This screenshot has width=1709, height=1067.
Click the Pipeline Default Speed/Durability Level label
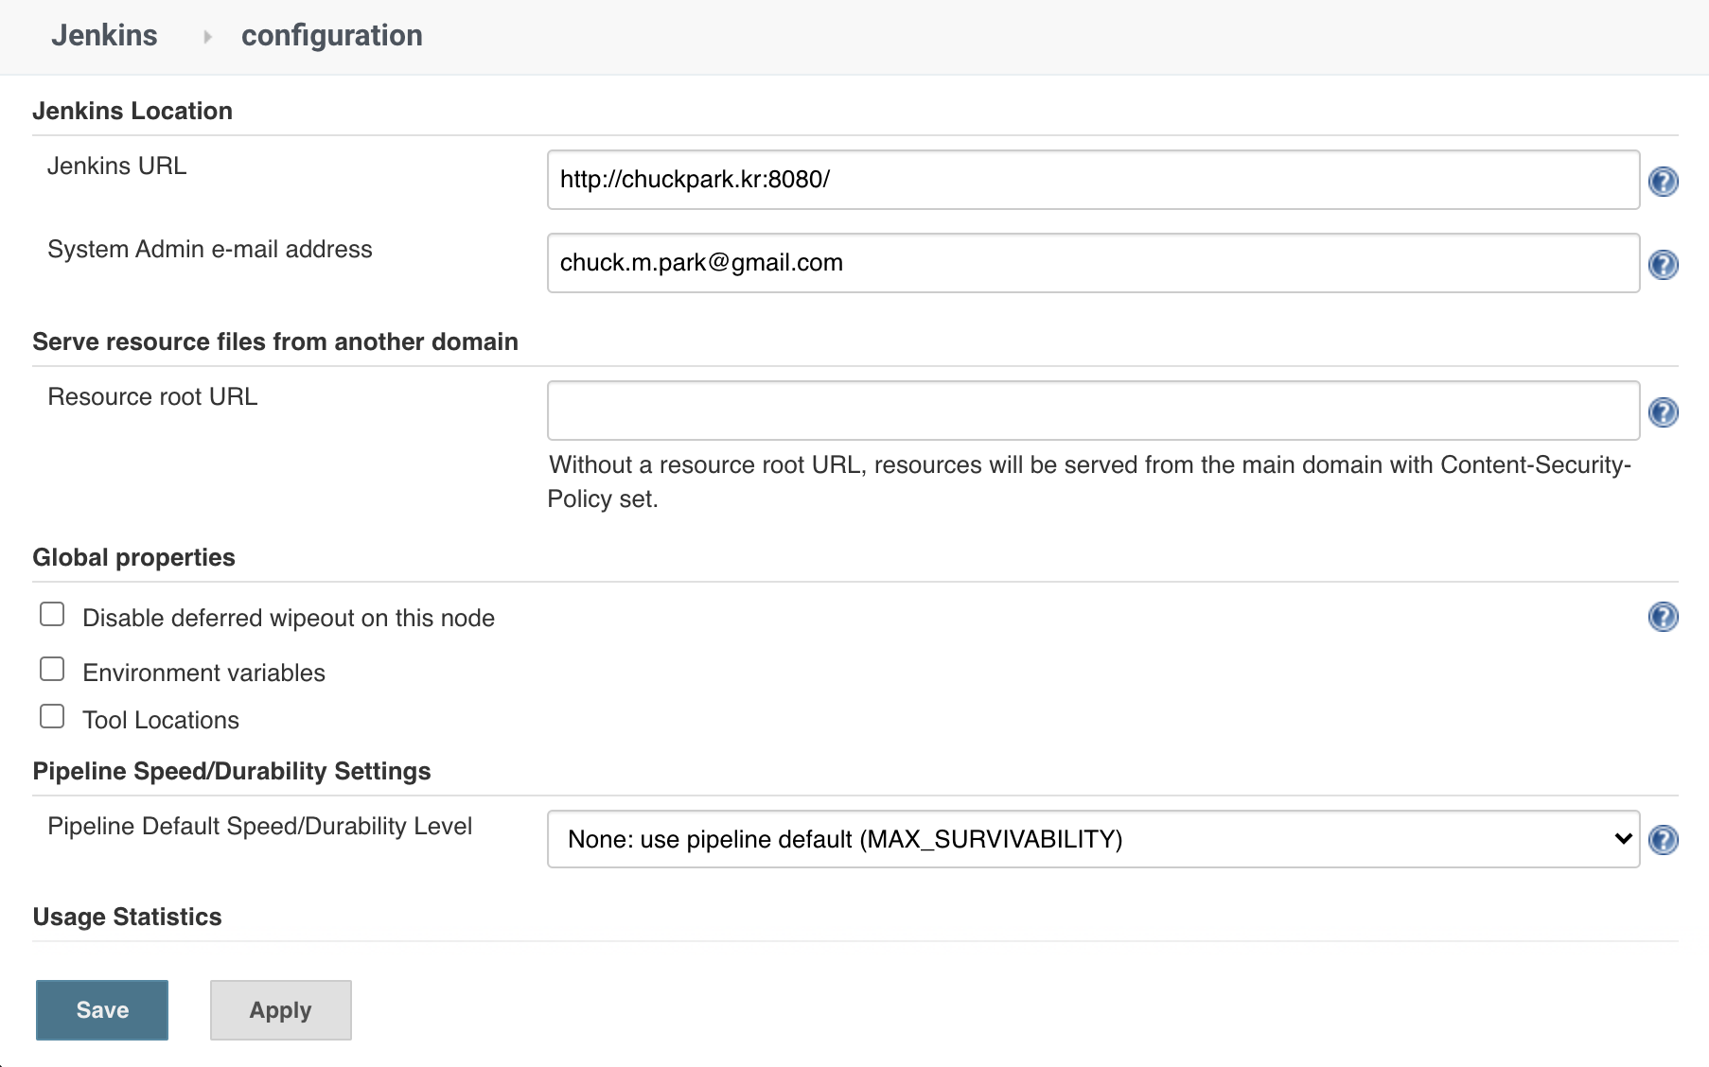point(259,826)
